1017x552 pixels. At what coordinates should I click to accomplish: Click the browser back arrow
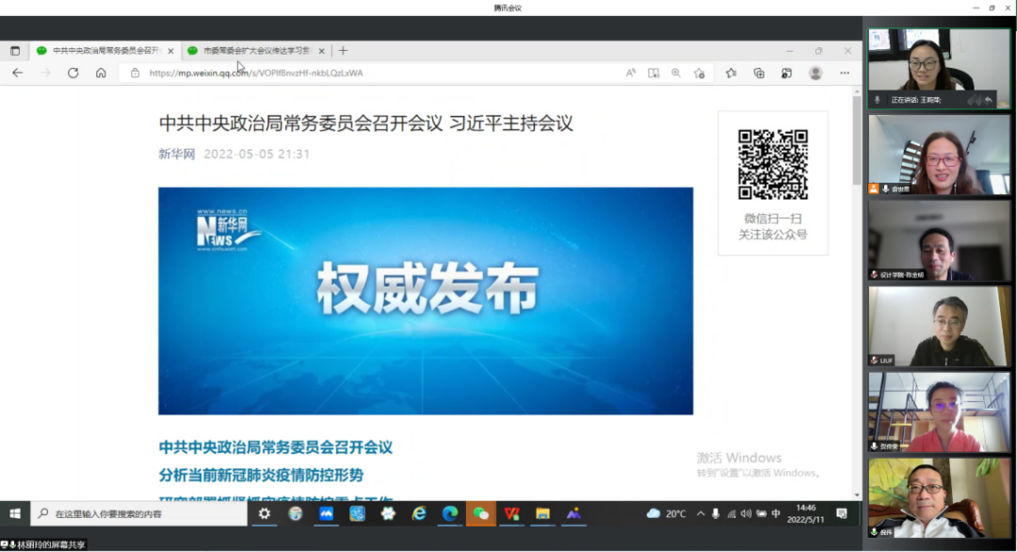(x=18, y=73)
